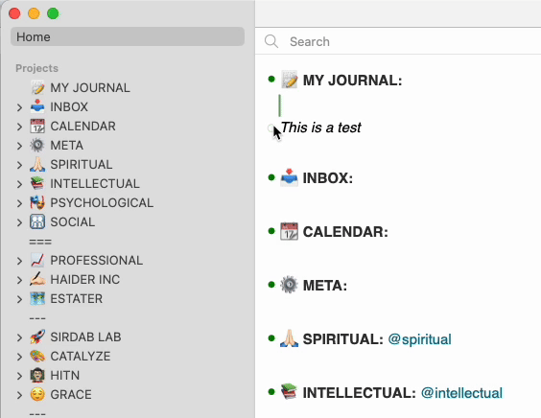The height and width of the screenshot is (418, 541).
Task: Click the green bullet beside INBOX heading
Action: (x=271, y=177)
